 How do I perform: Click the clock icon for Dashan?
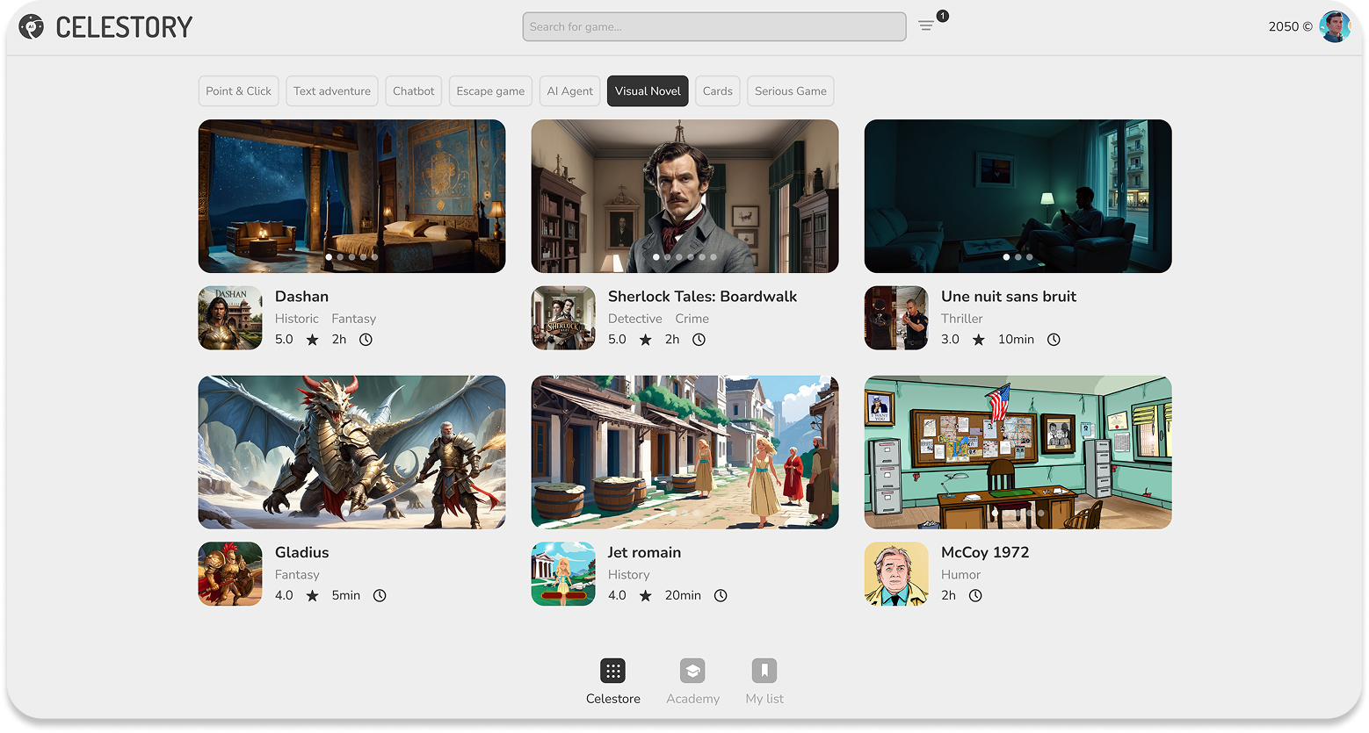point(366,340)
